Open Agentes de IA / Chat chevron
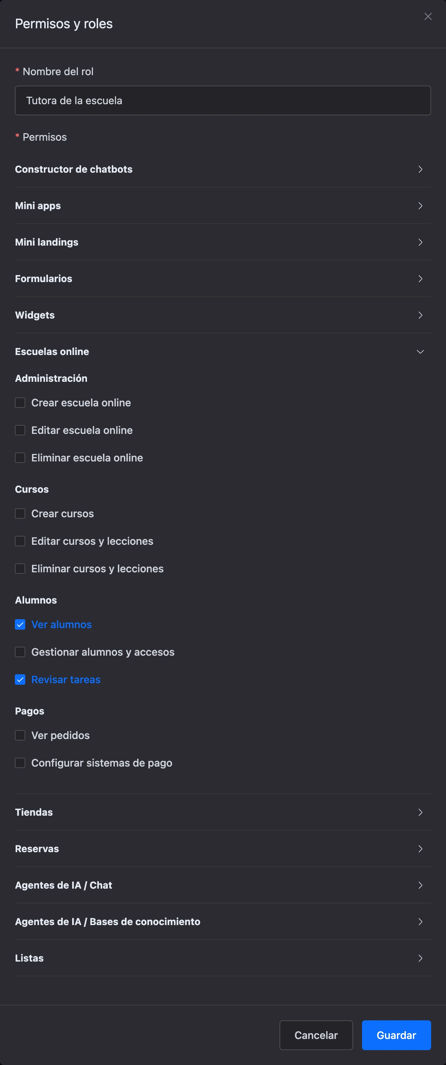Image resolution: width=446 pixels, height=1065 pixels. [x=420, y=885]
